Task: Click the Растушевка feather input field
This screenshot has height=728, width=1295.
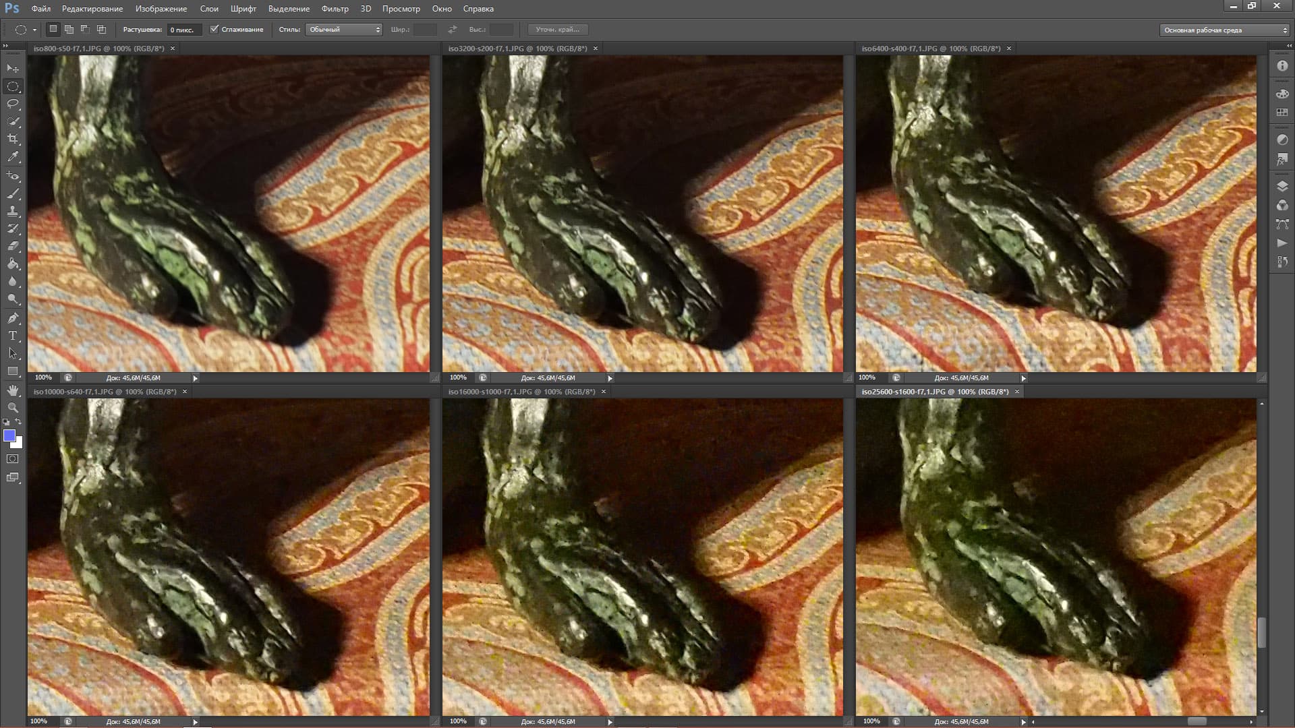Action: point(184,30)
